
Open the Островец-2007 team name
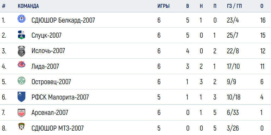[x=51, y=82]
